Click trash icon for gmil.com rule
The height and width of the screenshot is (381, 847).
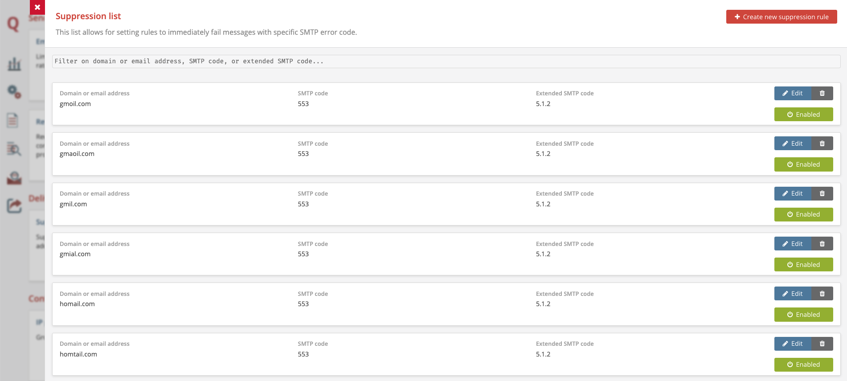(822, 194)
